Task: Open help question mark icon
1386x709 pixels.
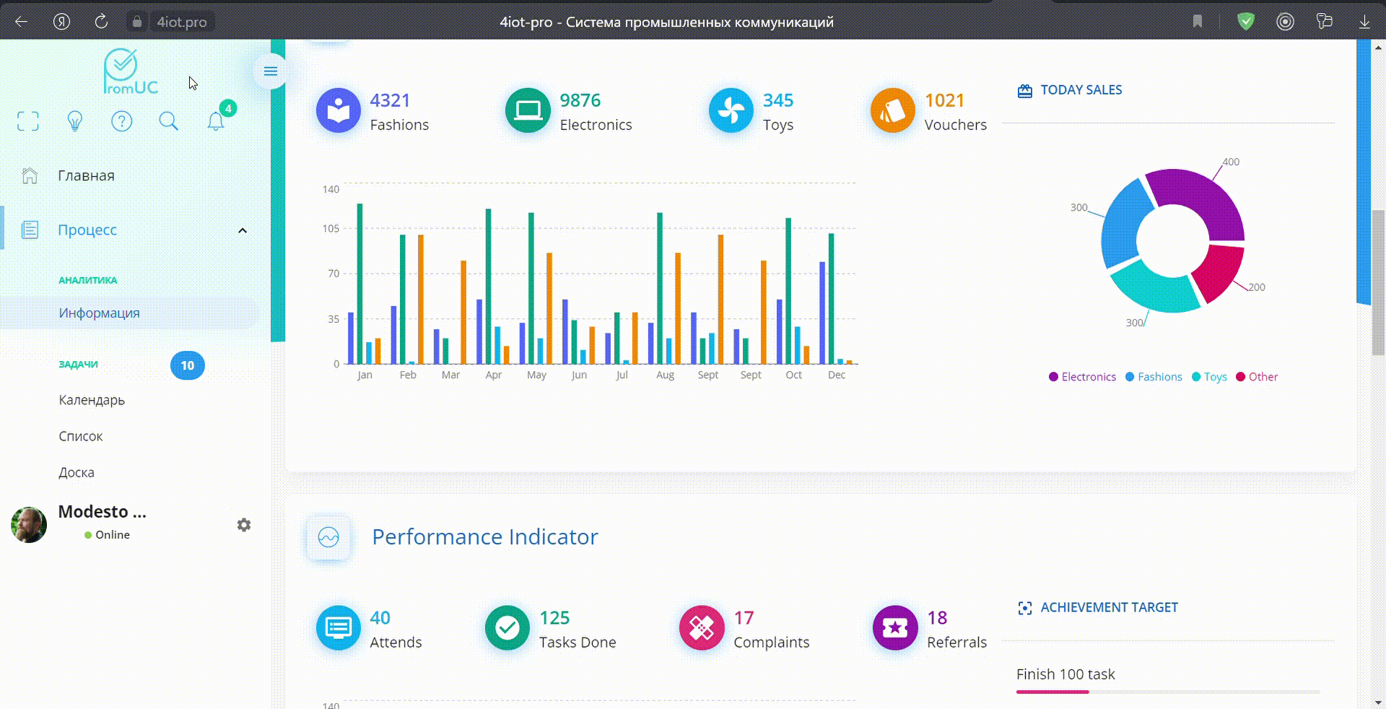Action: coord(122,121)
